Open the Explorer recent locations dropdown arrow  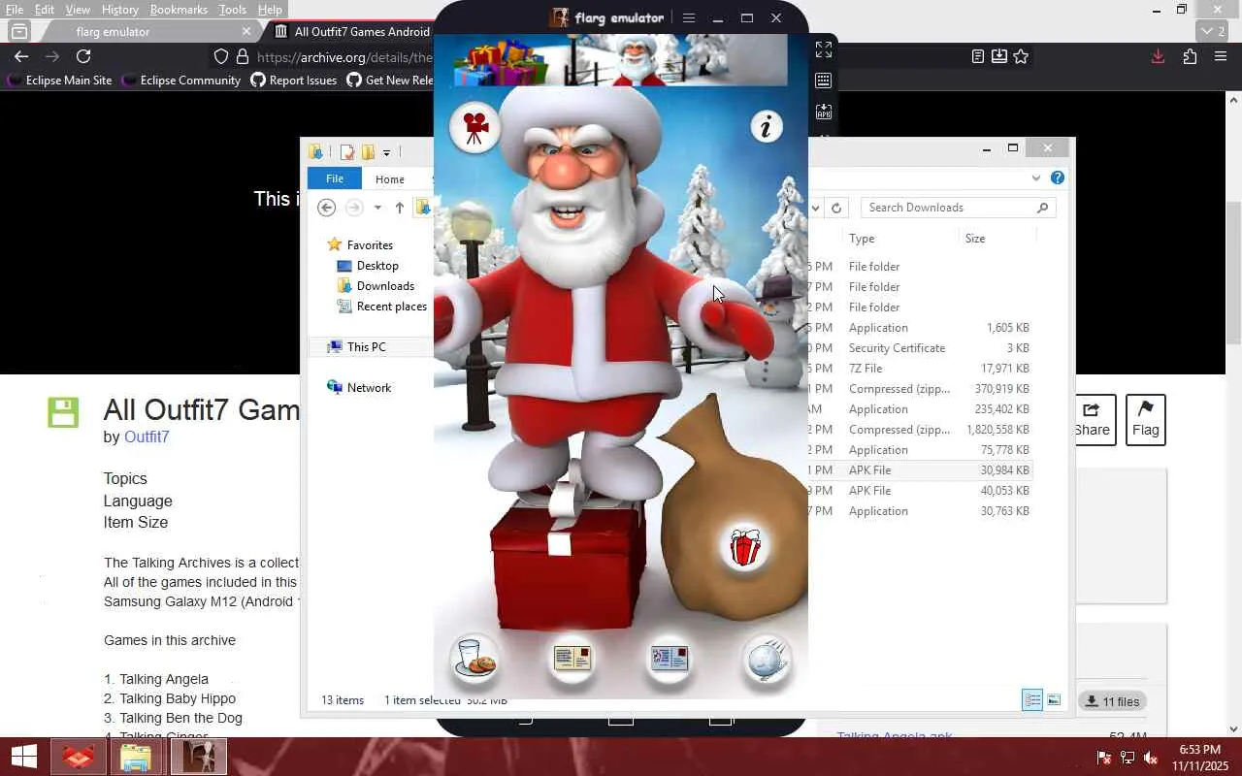coord(377,208)
